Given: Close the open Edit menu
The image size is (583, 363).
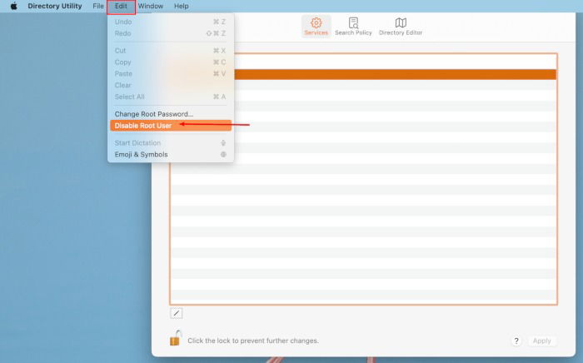Looking at the screenshot, I should click(121, 6).
